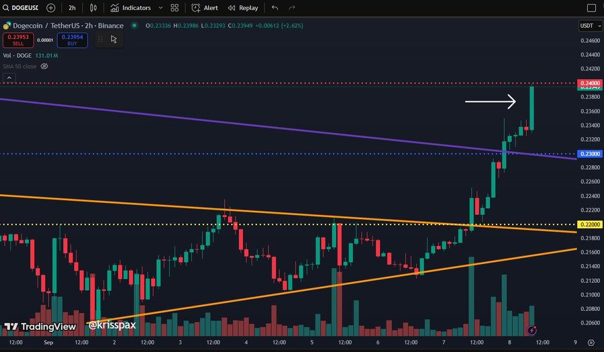Click the H0.23986 high value
The height and width of the screenshot is (352, 604).
click(186, 26)
